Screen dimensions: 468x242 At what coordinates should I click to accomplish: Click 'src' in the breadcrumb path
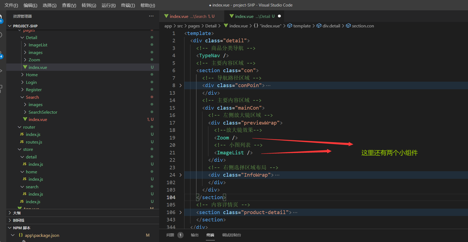tap(180, 26)
